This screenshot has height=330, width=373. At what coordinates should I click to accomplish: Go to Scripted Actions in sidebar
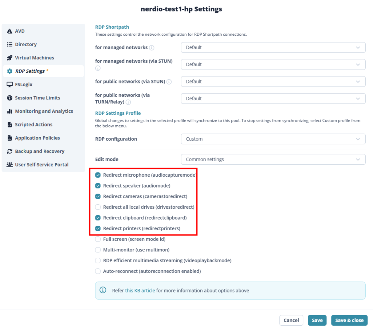(x=34, y=125)
